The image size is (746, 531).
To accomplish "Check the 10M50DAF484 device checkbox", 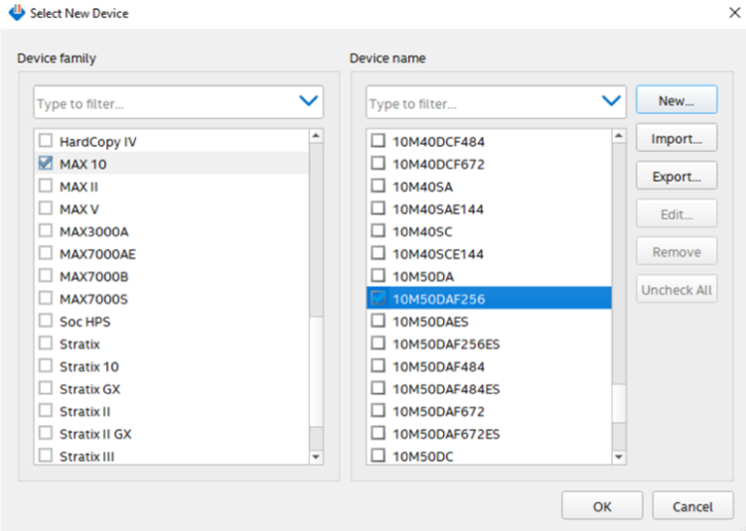I will click(x=378, y=366).
